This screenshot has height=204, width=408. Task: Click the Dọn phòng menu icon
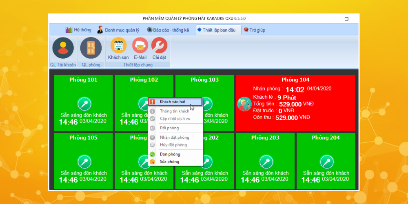[153, 154]
